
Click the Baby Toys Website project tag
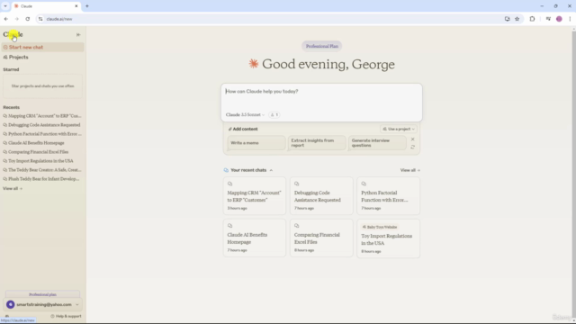[x=380, y=227]
